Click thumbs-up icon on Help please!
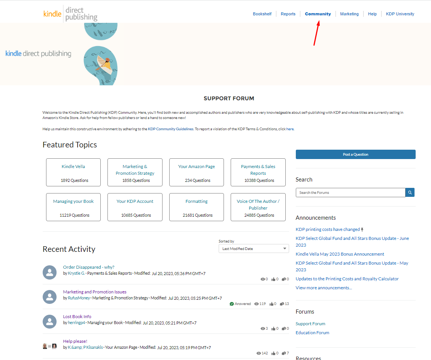 [x=273, y=353]
